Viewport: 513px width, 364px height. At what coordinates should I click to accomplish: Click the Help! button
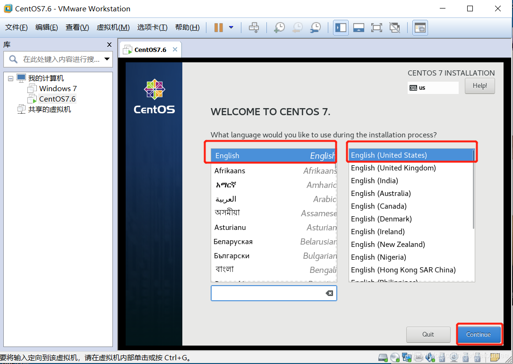[x=479, y=85]
